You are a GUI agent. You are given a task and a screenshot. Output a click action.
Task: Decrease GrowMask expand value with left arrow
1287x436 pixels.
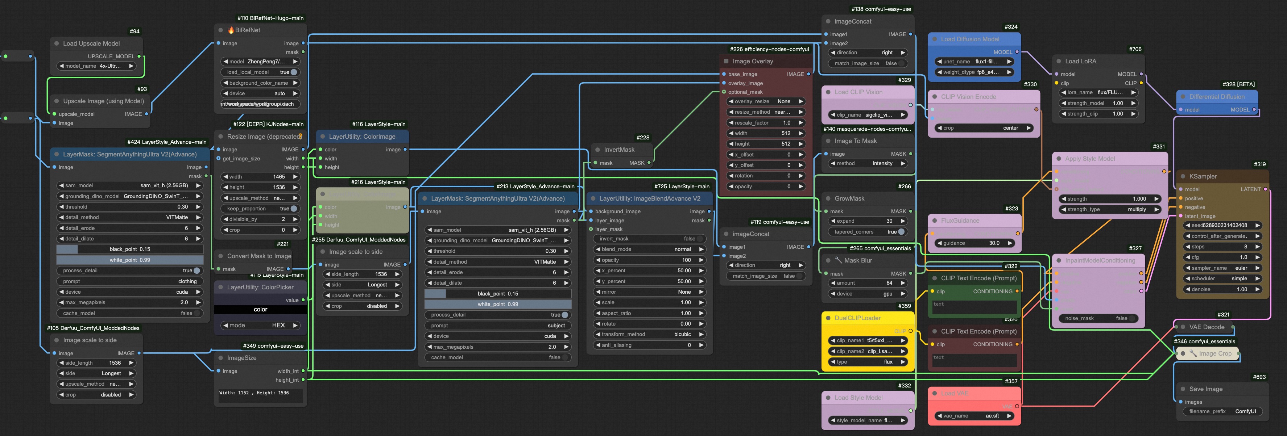tap(833, 221)
